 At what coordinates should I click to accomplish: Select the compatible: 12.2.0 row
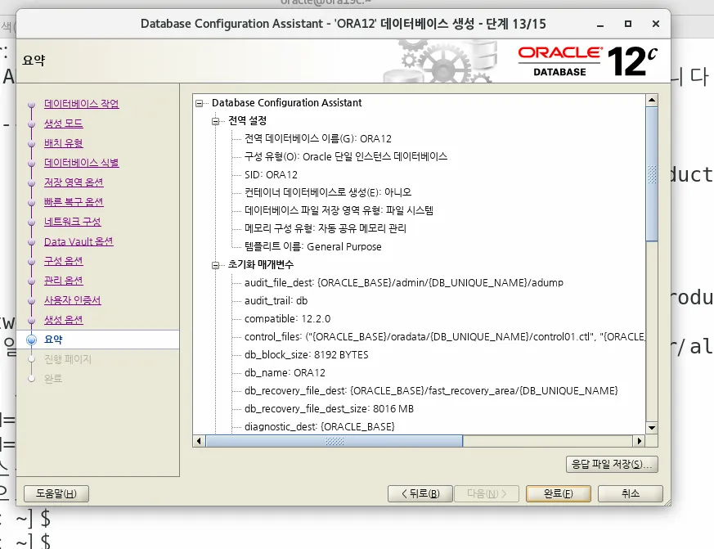(x=287, y=319)
